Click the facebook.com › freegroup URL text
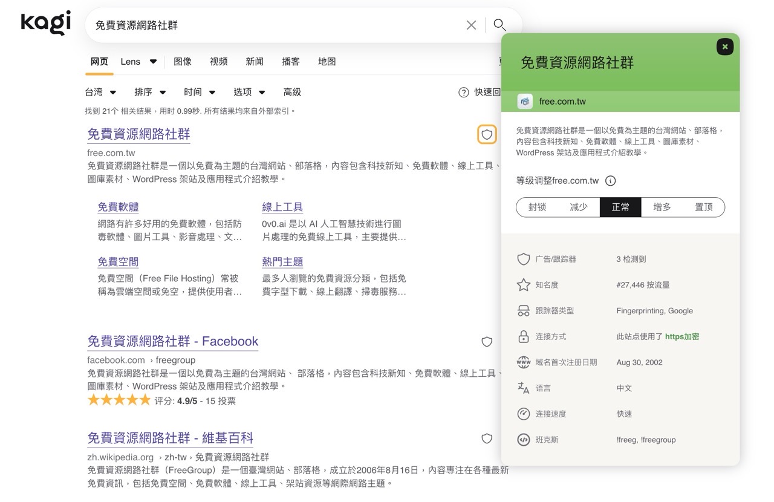Image resolution: width=774 pixels, height=502 pixels. coord(141,360)
